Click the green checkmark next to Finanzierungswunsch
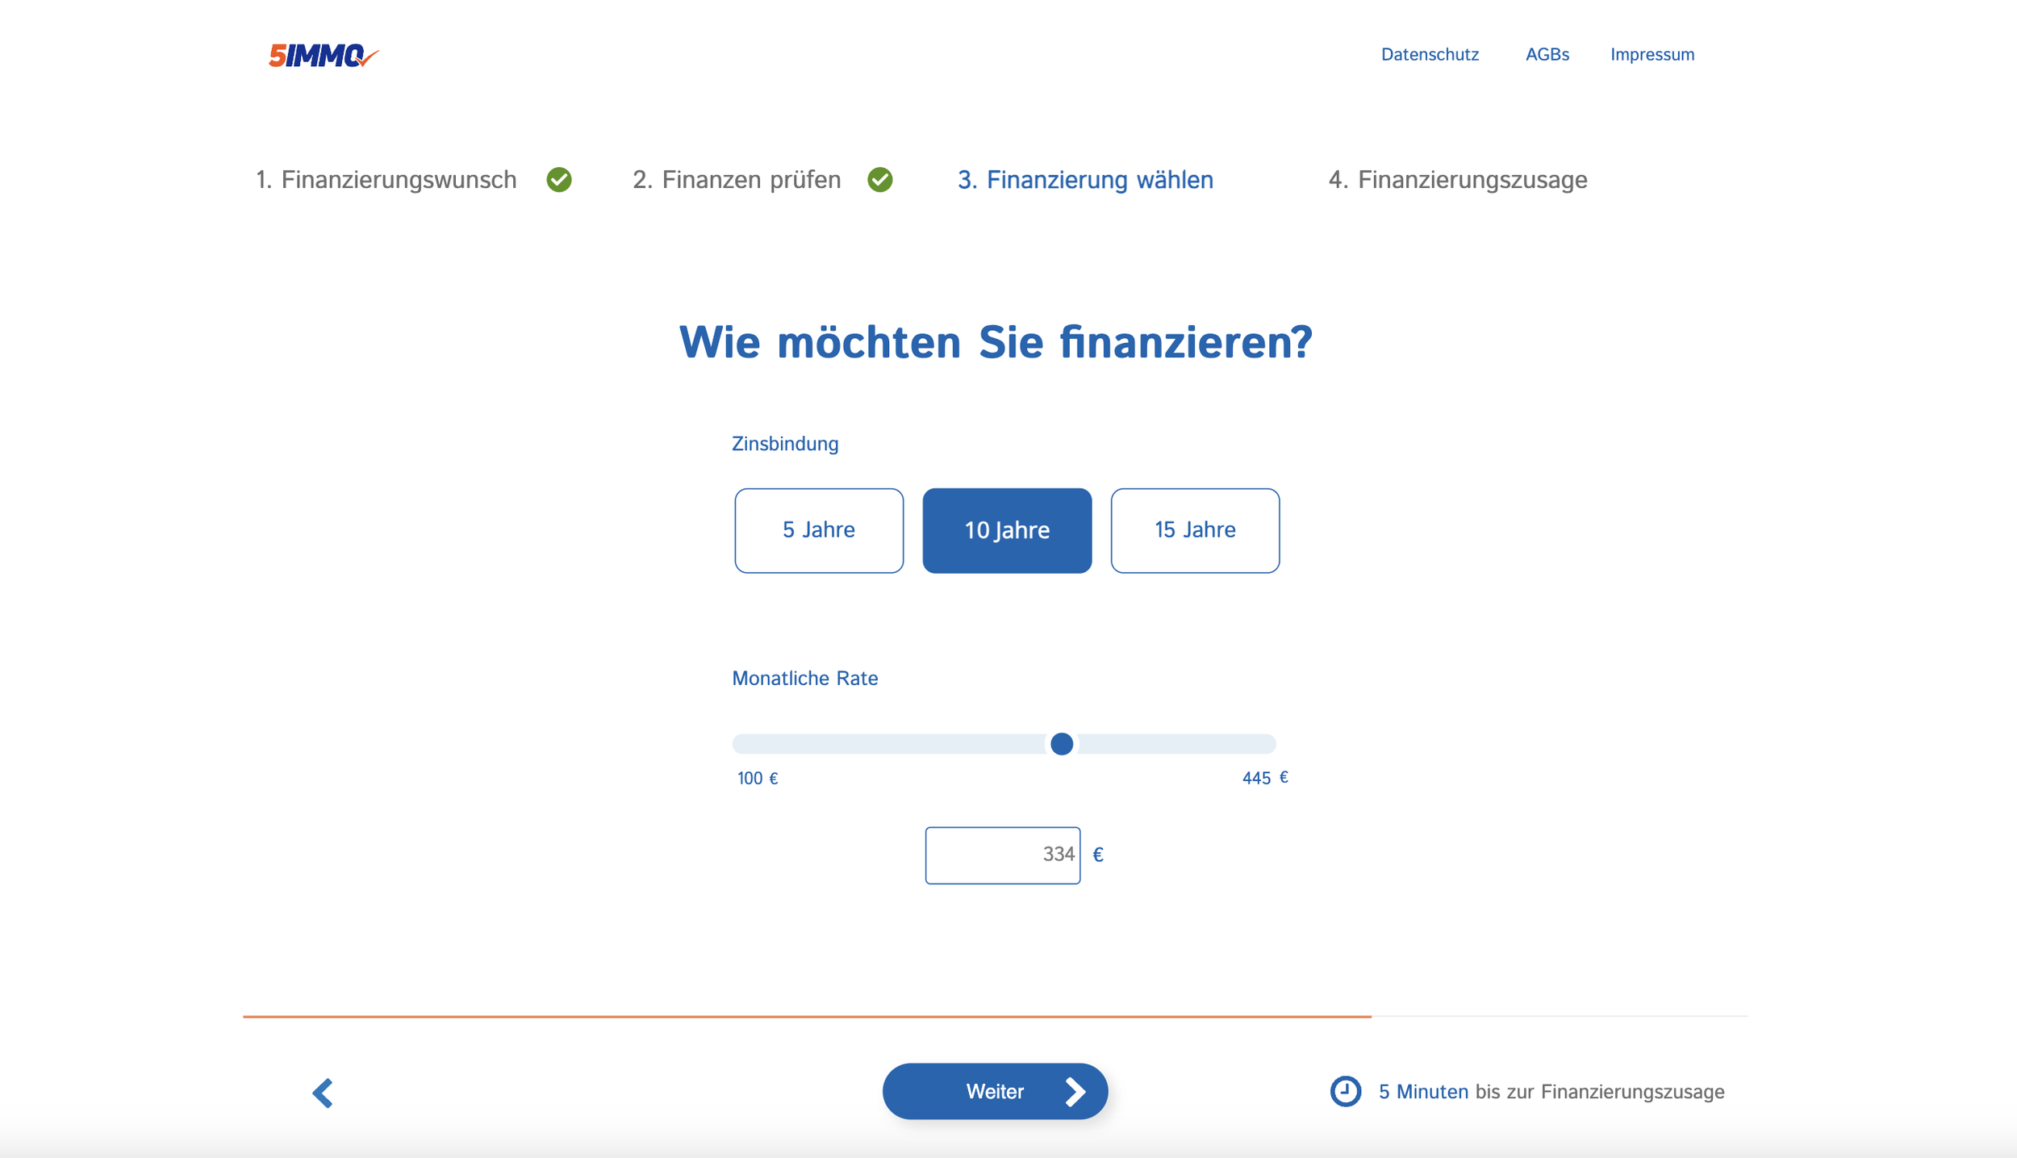 click(x=558, y=179)
